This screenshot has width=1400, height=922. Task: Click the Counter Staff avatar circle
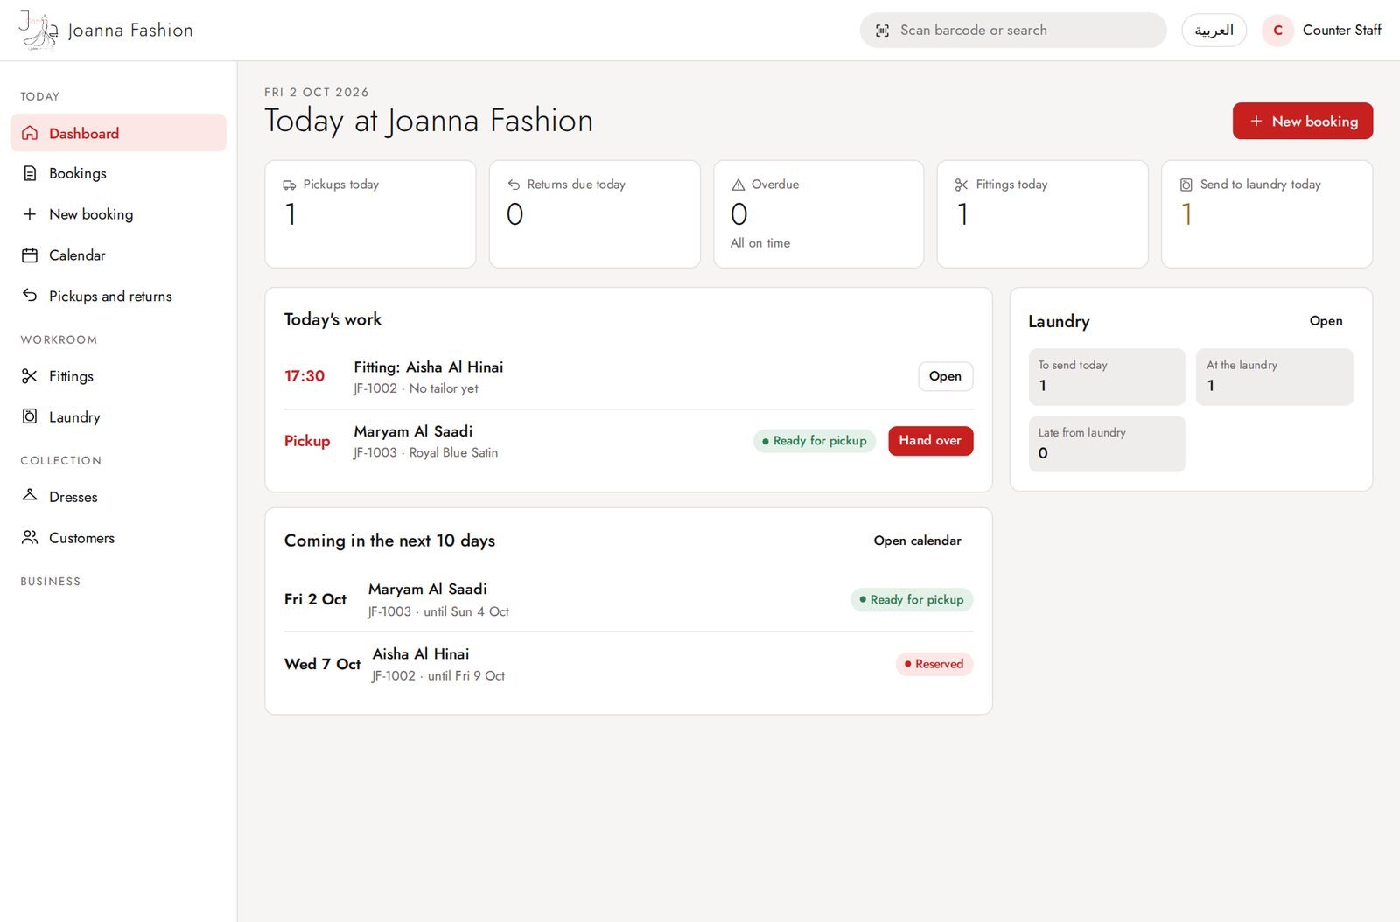click(x=1277, y=31)
